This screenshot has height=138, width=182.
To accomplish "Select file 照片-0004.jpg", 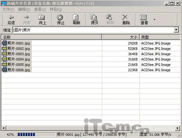I will tap(19, 59).
